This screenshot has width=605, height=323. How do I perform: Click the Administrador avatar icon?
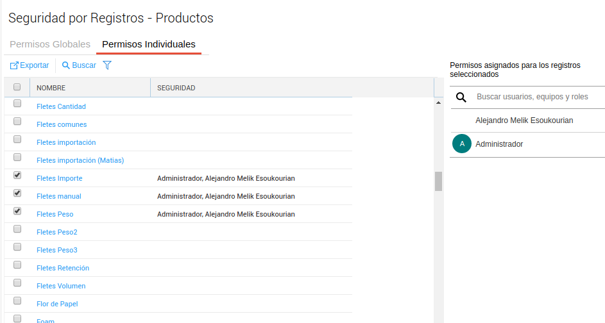tap(462, 144)
